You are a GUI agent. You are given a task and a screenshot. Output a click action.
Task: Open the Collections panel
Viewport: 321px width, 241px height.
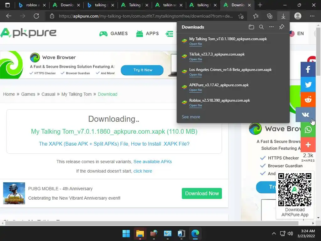270,16
